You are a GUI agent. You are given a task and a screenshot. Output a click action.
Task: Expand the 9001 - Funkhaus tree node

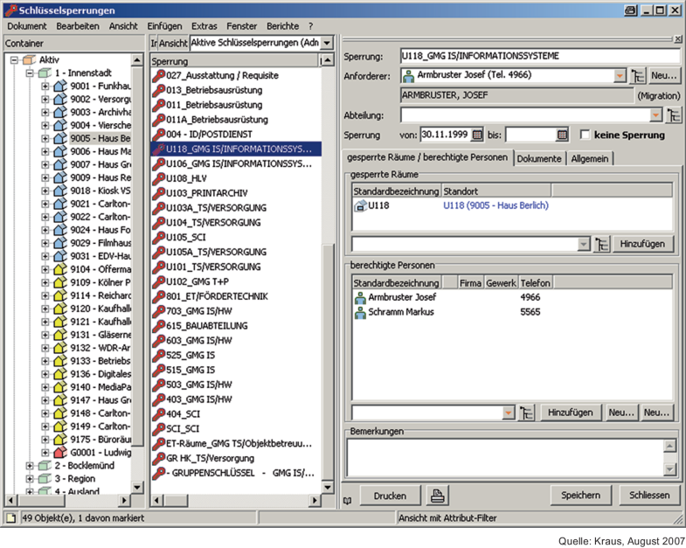(45, 87)
